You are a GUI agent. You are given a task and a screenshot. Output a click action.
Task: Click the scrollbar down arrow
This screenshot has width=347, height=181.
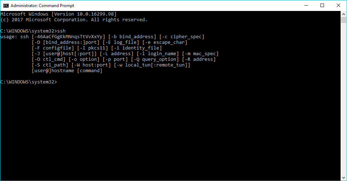point(343,178)
